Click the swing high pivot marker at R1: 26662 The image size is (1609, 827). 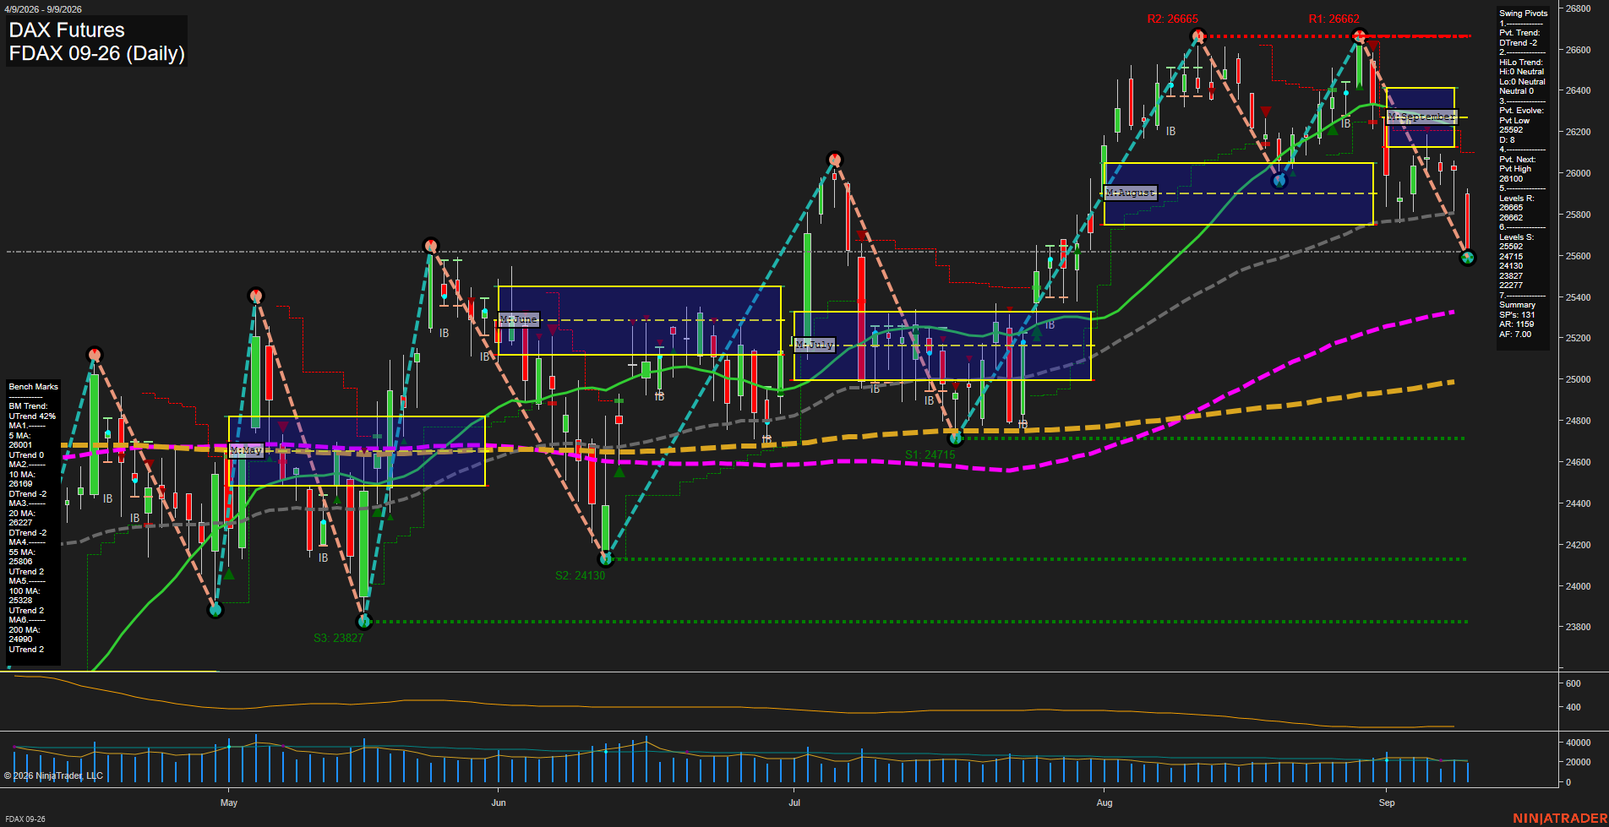tap(1359, 35)
